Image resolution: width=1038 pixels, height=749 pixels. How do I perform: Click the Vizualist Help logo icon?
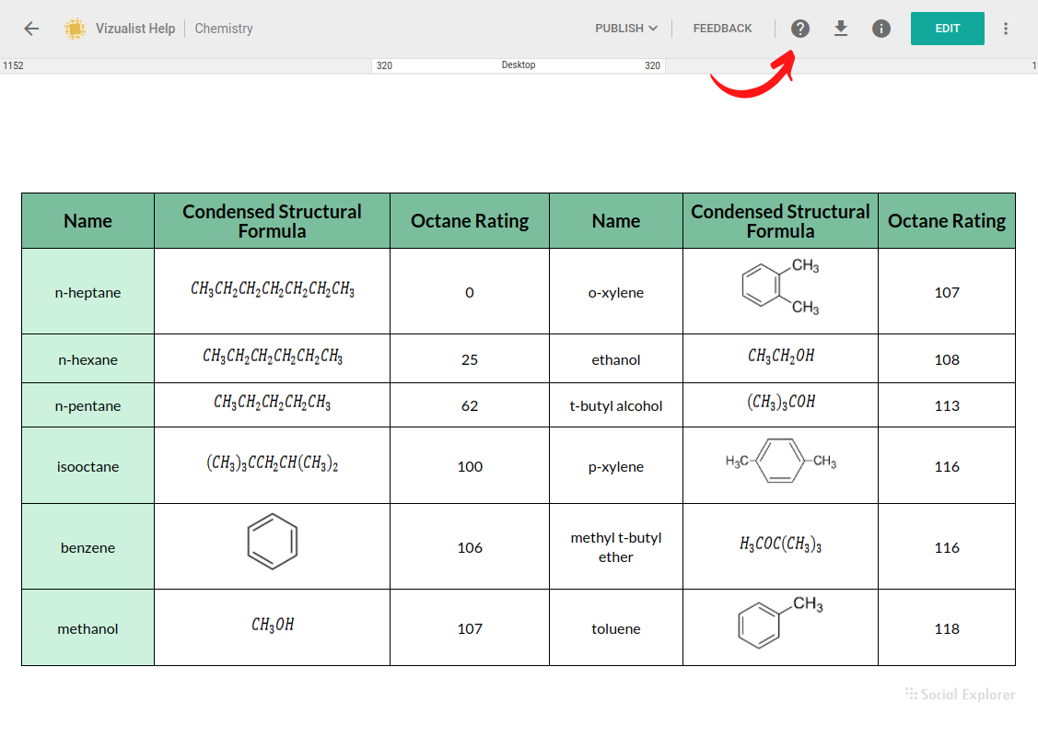click(75, 29)
